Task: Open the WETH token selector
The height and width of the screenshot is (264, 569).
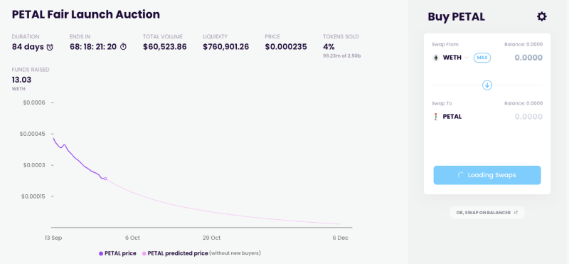Action: [451, 58]
